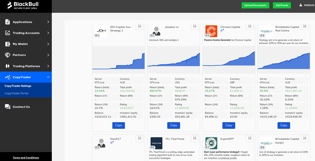Open the myfxbook profile link
315x161 pixels.
(228, 158)
